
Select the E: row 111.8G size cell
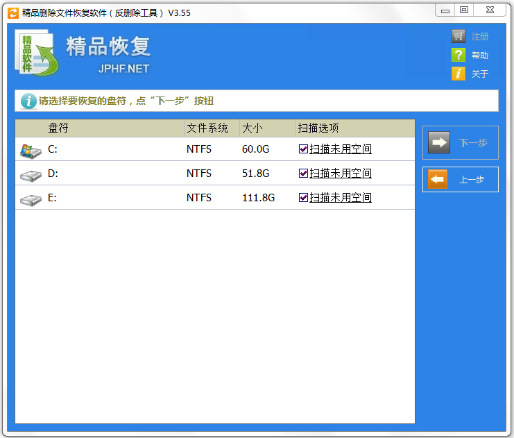pos(259,198)
